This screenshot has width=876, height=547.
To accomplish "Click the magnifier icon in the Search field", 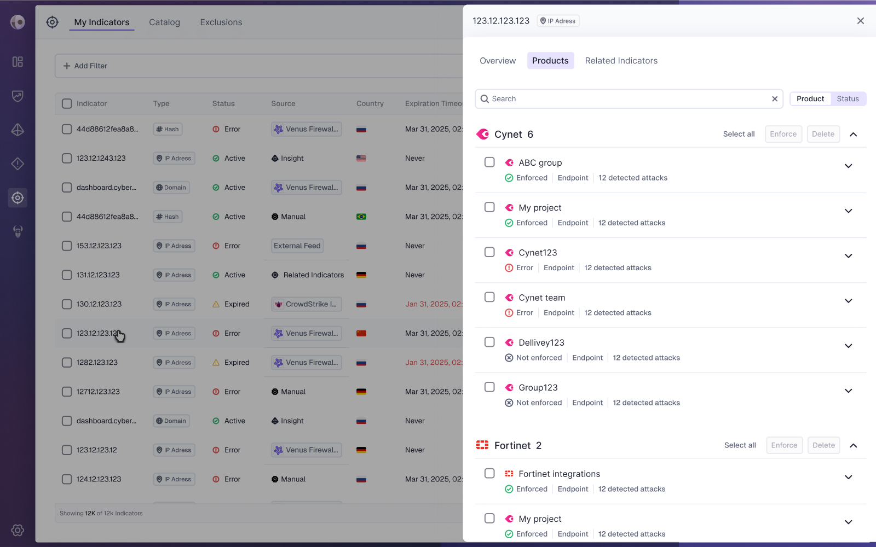I will pos(485,99).
